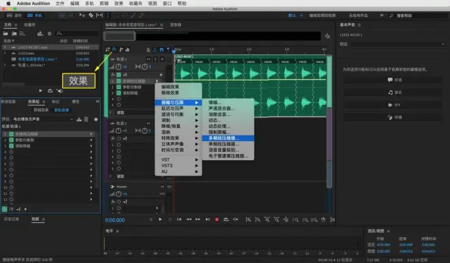The width and height of the screenshot is (450, 263).
Task: Toggle the Loop playback button in transport
Action: [226, 219]
